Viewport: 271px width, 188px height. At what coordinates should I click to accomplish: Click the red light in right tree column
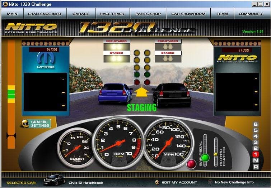pyautogui.click(x=147, y=82)
